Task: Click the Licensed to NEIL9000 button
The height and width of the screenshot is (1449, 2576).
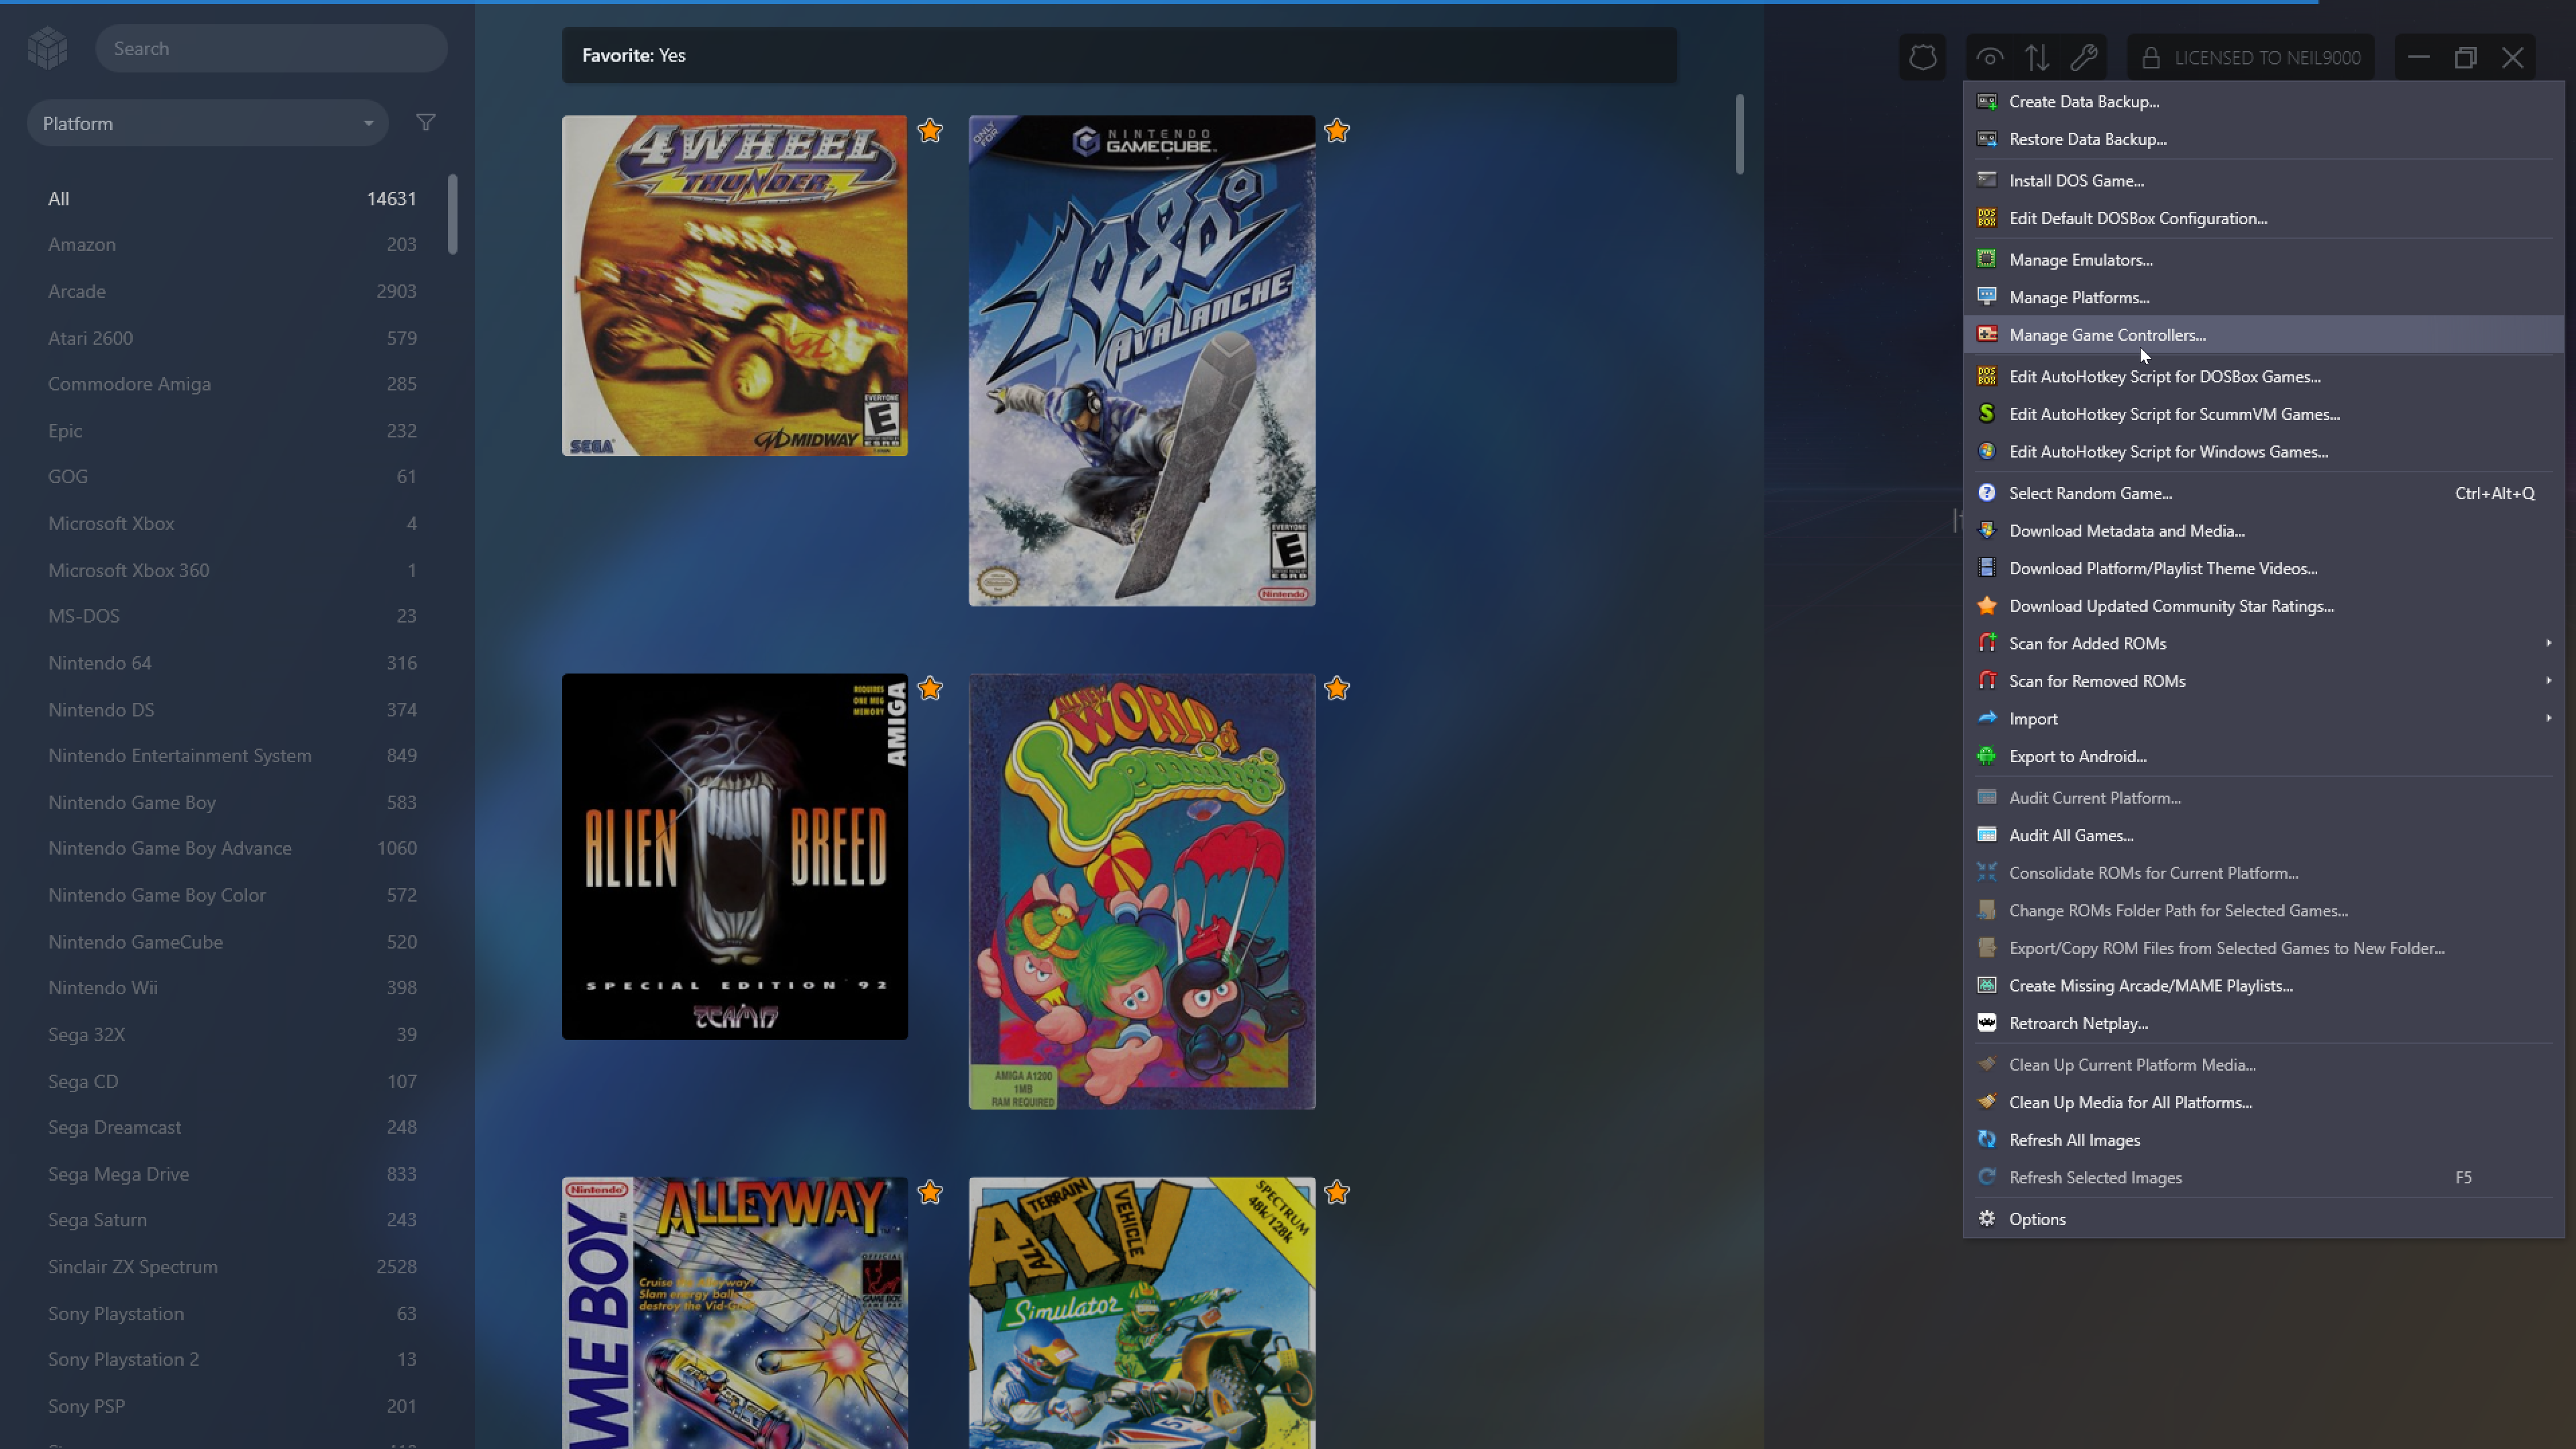Action: pos(2250,58)
